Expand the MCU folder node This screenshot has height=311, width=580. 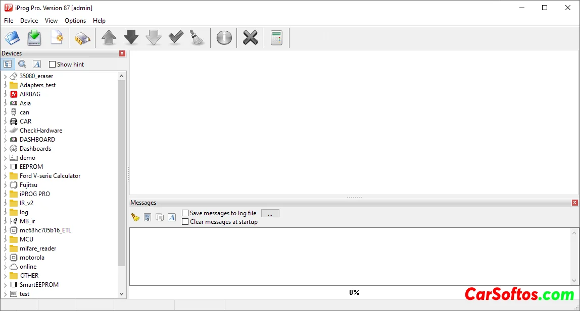[5, 239]
